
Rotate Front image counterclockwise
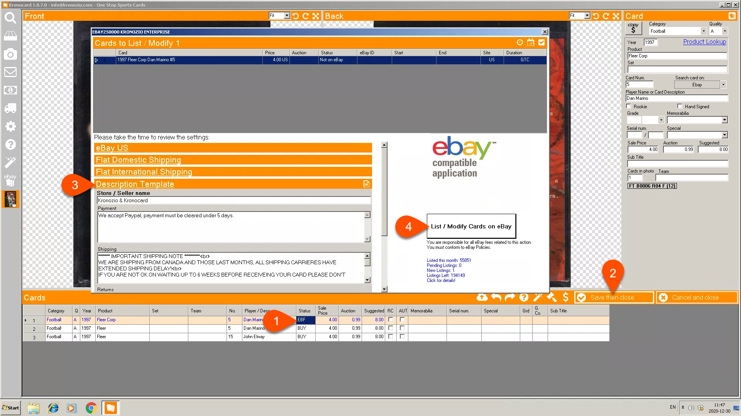click(x=296, y=16)
